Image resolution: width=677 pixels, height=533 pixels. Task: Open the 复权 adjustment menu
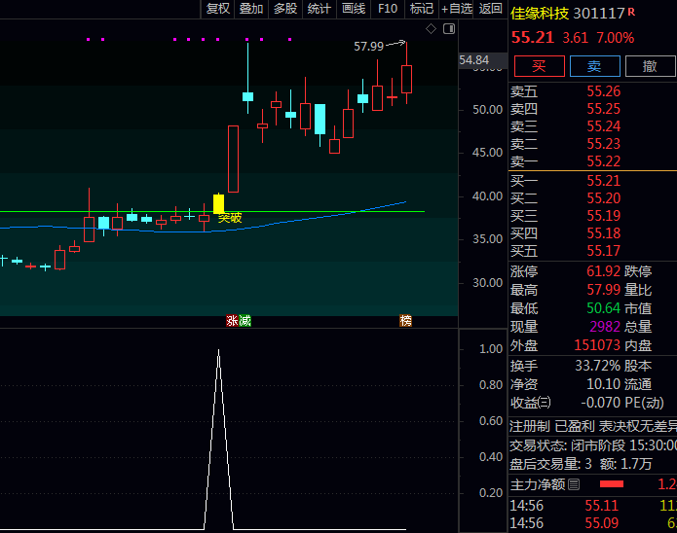click(218, 9)
